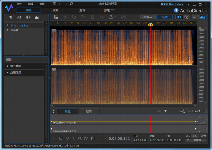This screenshot has width=212, height=150.
Task: Open the settings gear icon
Action: point(71,4)
